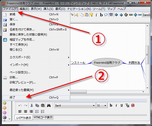The image size is (152, 126).
Task: Open the ツール(T) menu
Action: pyautogui.click(x=99, y=9)
